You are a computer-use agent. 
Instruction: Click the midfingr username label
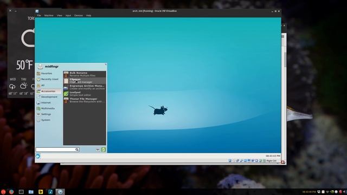point(52,67)
